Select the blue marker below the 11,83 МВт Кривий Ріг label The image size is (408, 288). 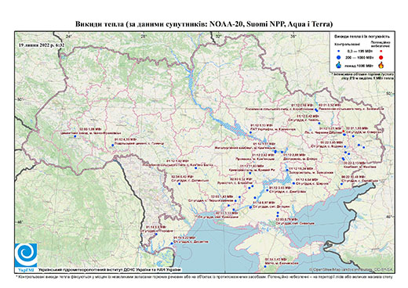click(250, 173)
